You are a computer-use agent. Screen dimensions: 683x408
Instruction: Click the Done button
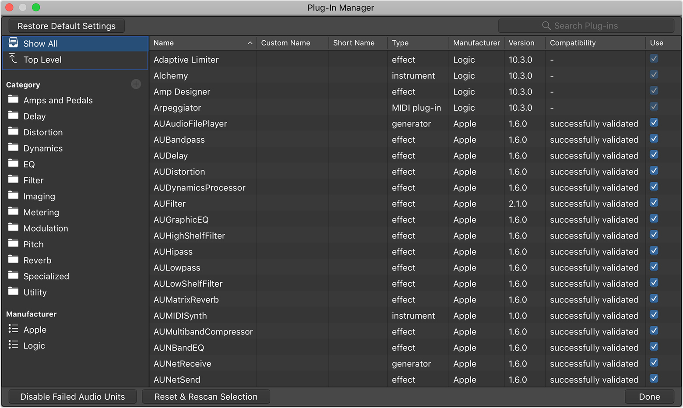tap(649, 397)
